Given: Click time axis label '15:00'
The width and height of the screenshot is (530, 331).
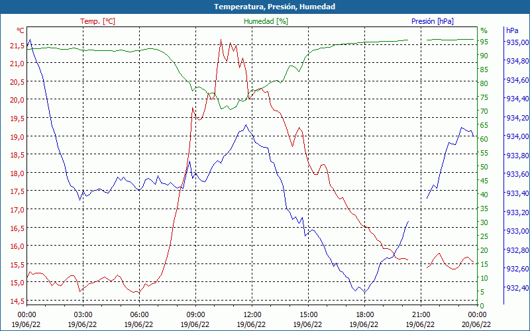Looking at the screenshot, I should tap(308, 315).
